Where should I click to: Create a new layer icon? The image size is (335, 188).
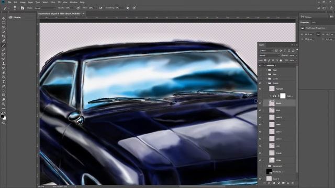pyautogui.click(x=288, y=183)
